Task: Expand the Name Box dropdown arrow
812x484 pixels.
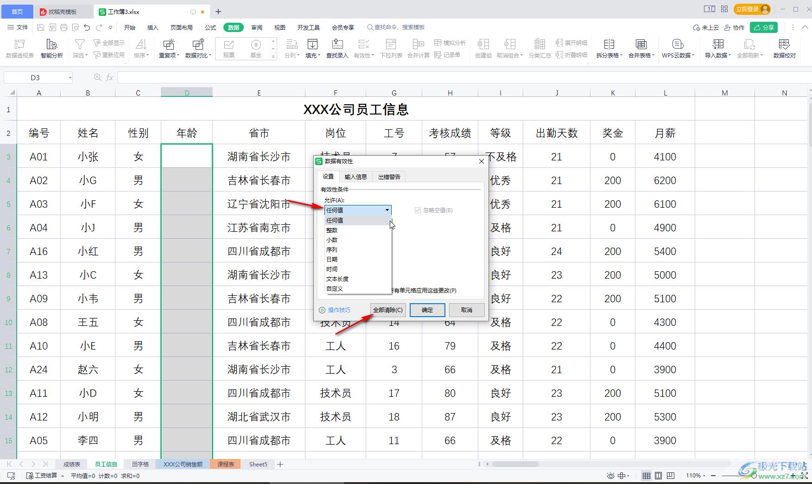Action: click(70, 77)
